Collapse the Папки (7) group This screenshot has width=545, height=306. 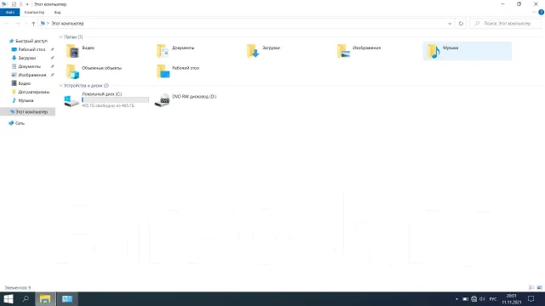click(x=60, y=37)
